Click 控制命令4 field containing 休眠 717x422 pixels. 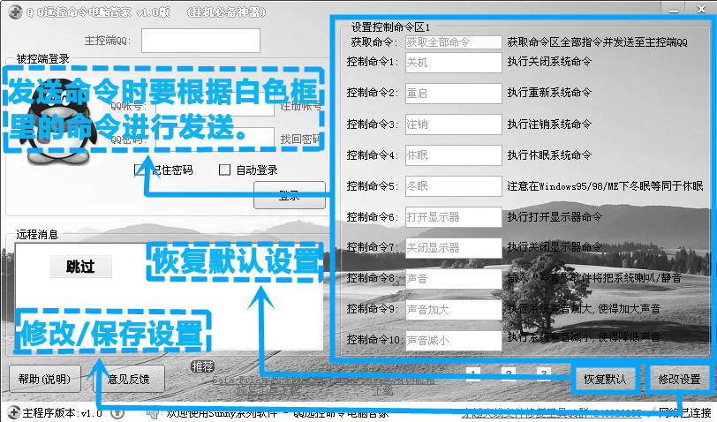coord(452,155)
